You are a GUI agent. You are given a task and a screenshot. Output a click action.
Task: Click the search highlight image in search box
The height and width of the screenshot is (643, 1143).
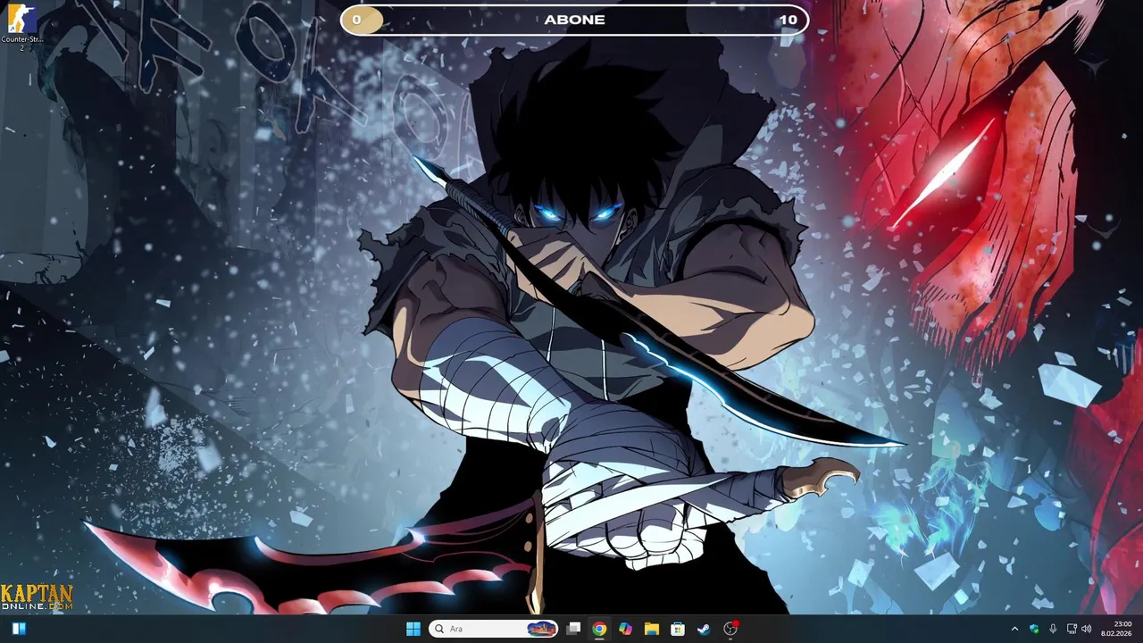tap(541, 629)
